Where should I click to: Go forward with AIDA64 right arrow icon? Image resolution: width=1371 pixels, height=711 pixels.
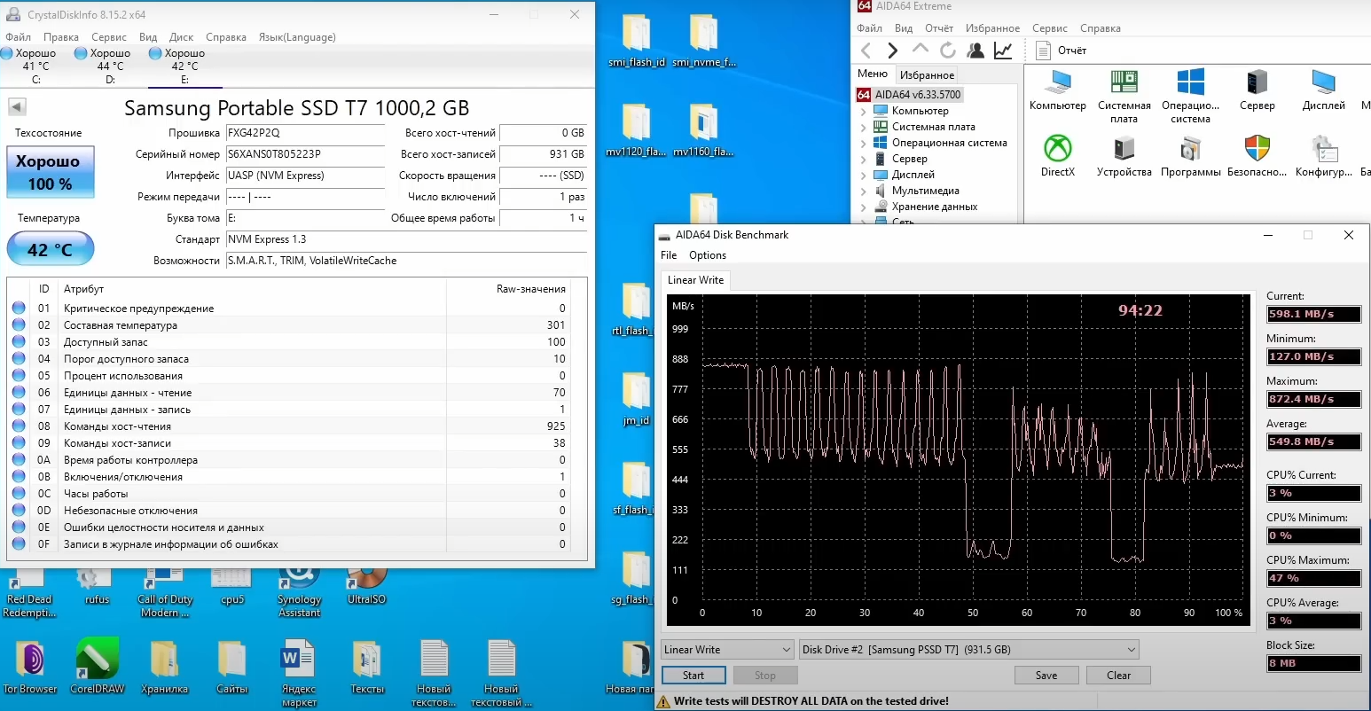(893, 51)
